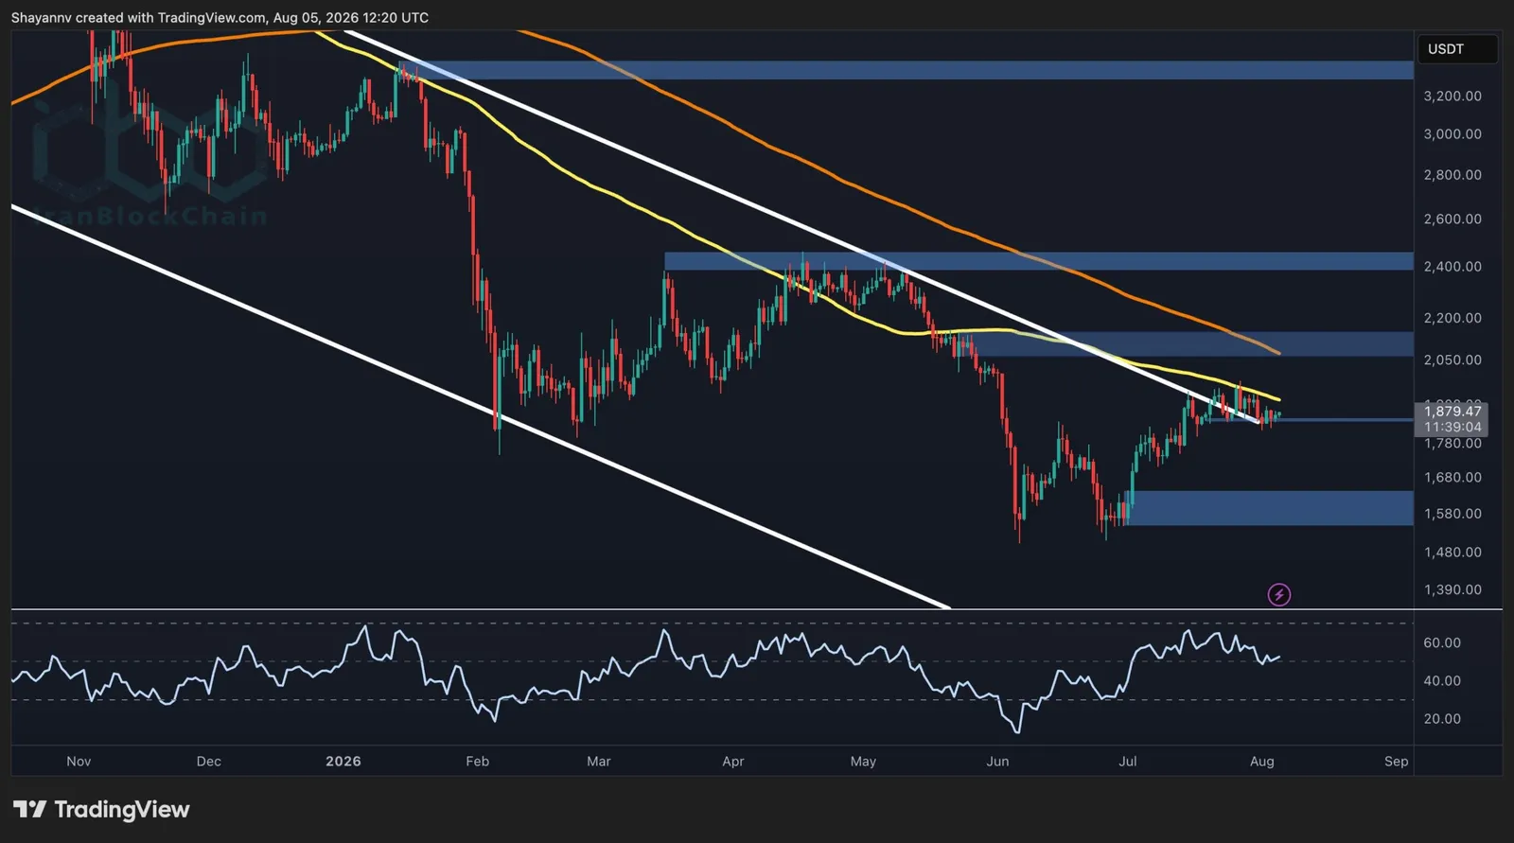1514x843 pixels.
Task: Open the USDT currency selector
Action: (x=1457, y=49)
